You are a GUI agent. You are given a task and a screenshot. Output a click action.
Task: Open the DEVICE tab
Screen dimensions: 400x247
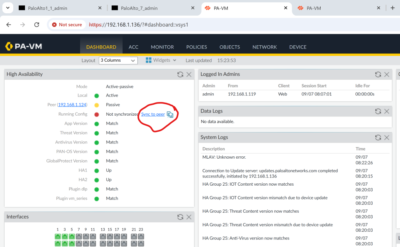[x=298, y=47]
